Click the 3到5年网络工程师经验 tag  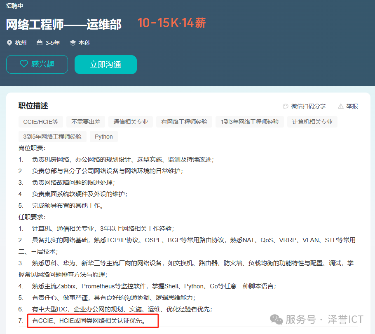52,137
